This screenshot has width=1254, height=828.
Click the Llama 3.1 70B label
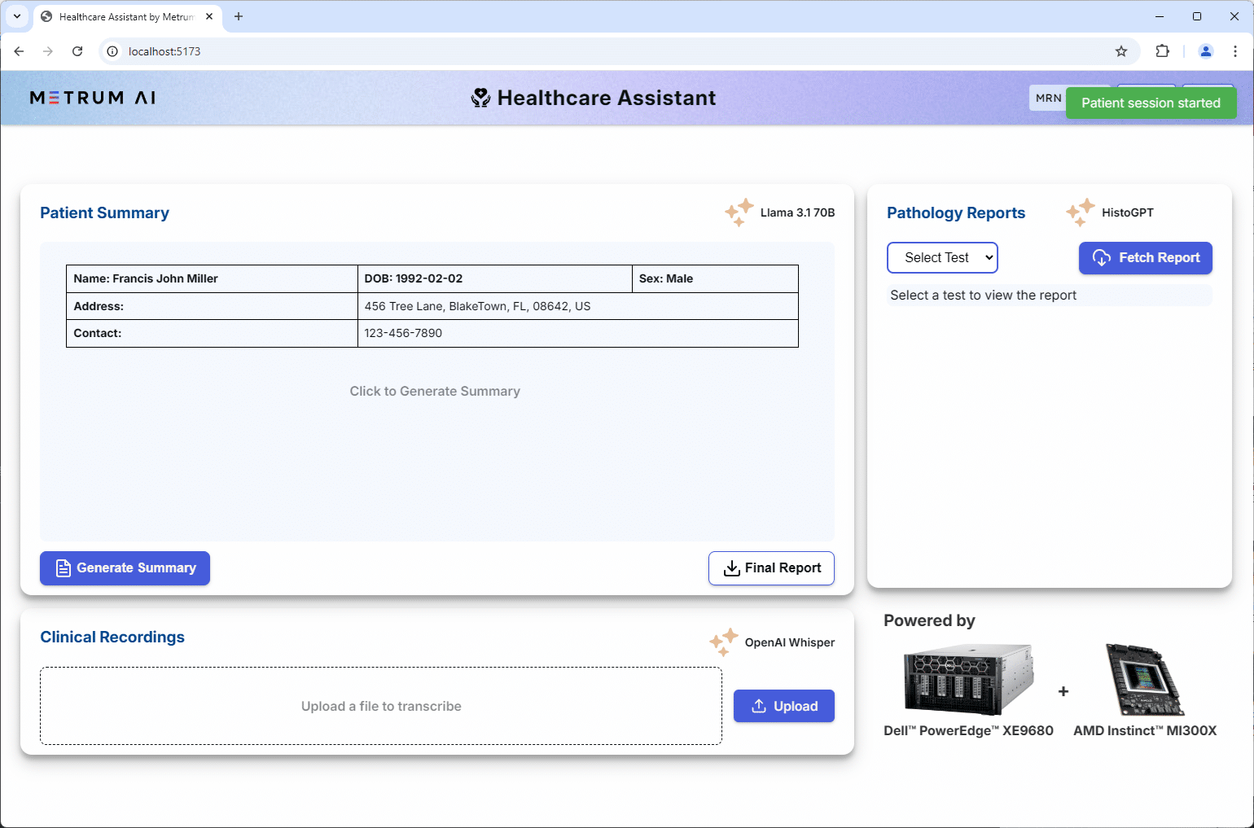(797, 212)
